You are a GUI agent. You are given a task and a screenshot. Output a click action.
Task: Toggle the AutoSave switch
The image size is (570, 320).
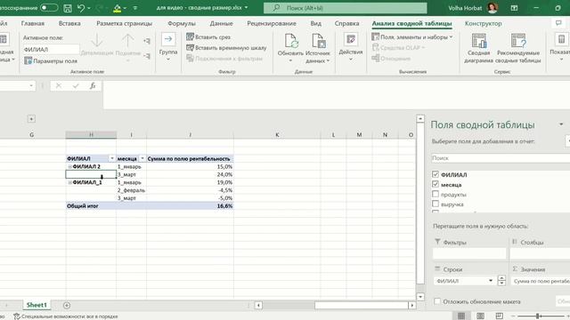tap(49, 8)
